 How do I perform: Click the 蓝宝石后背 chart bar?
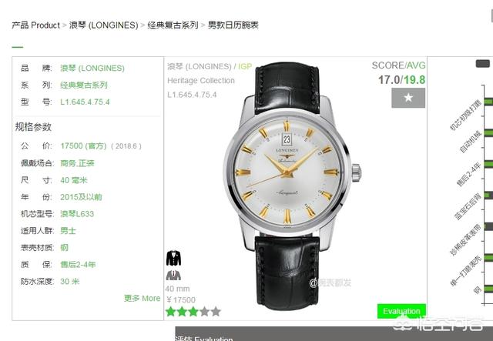coord(488,196)
